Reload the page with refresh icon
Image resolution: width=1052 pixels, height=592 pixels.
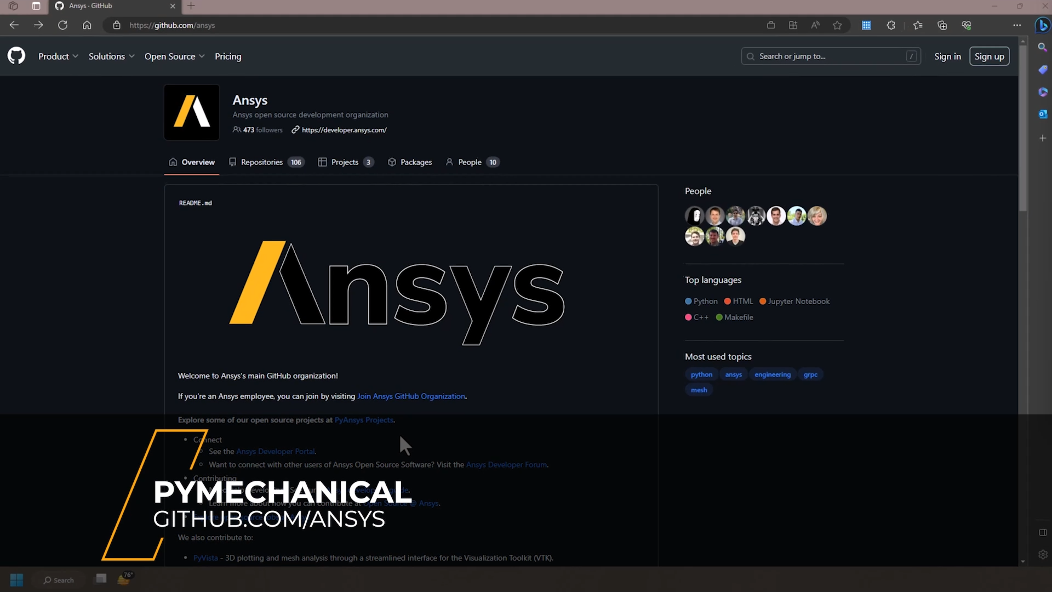[x=62, y=25]
